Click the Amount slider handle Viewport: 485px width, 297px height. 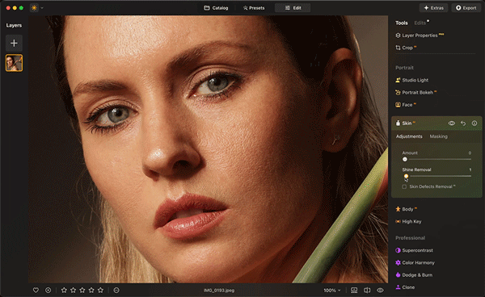pyautogui.click(x=405, y=159)
